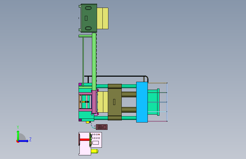Select the thin green vertical rod on the left
Screen dimensions: 246x159
coord(83,61)
